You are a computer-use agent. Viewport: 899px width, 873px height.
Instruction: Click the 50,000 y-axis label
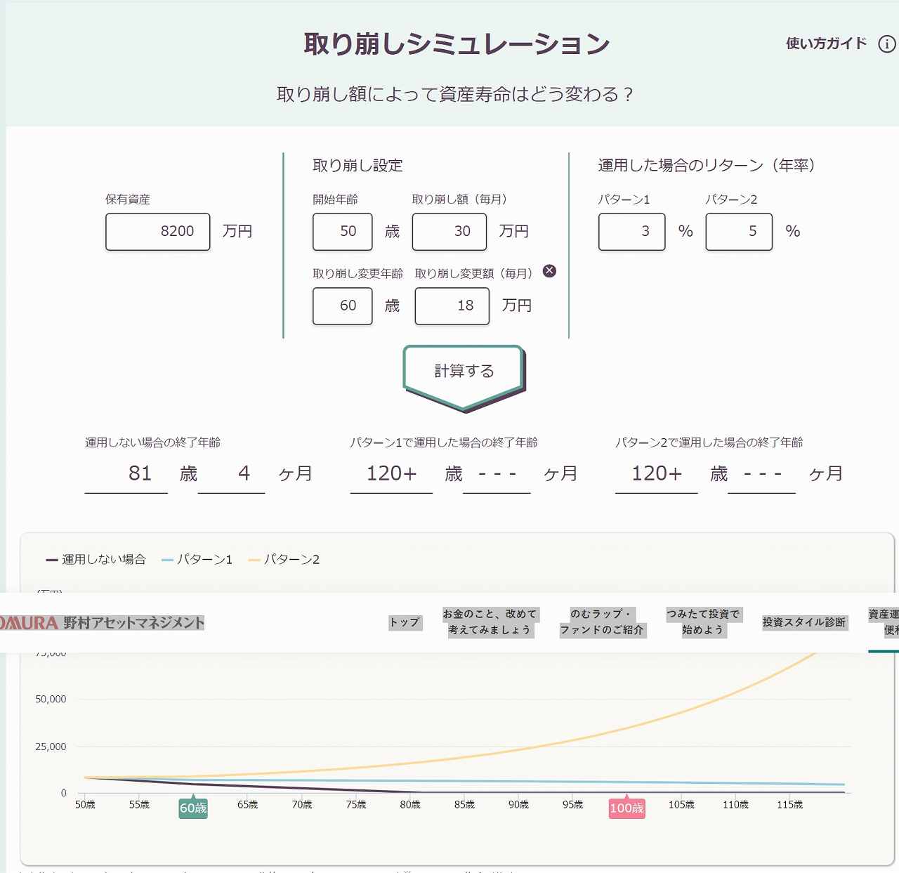tap(51, 699)
